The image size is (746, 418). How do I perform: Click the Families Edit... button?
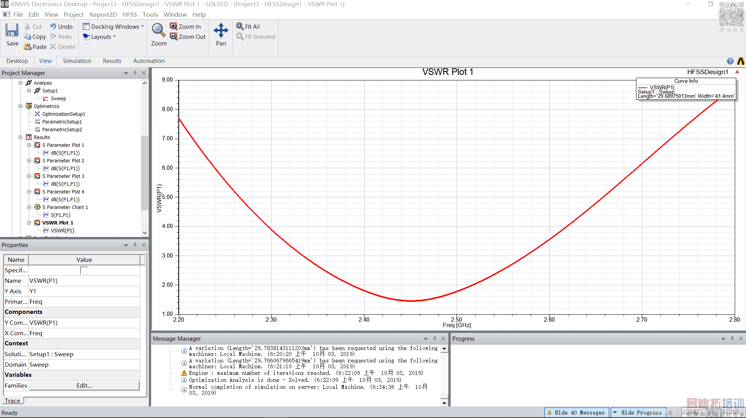pyautogui.click(x=84, y=386)
